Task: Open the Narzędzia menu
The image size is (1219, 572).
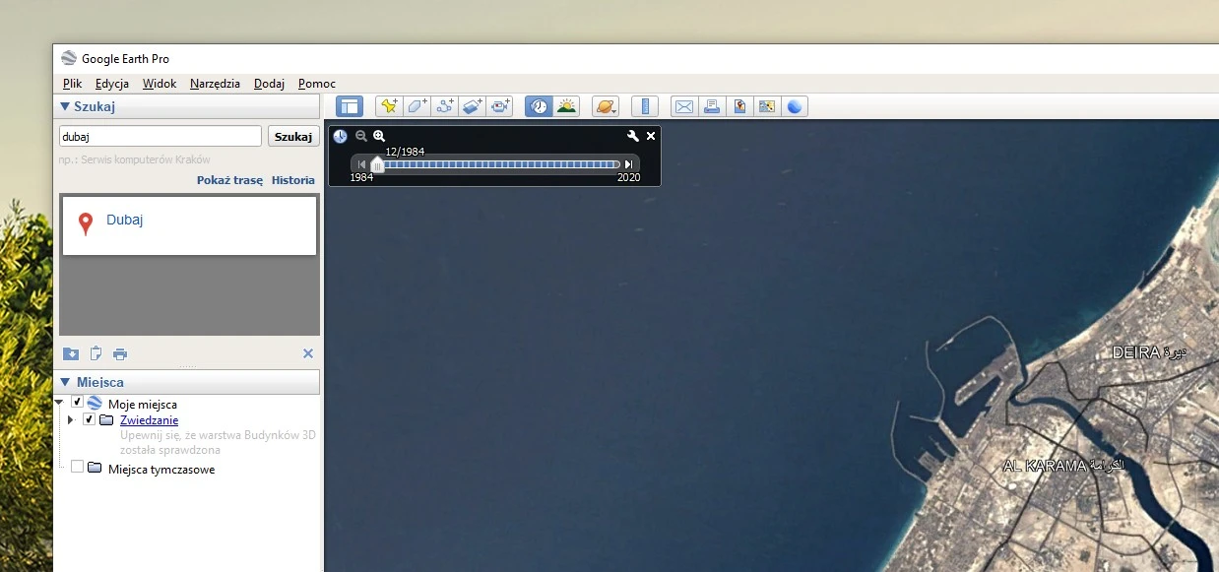Action: point(215,84)
